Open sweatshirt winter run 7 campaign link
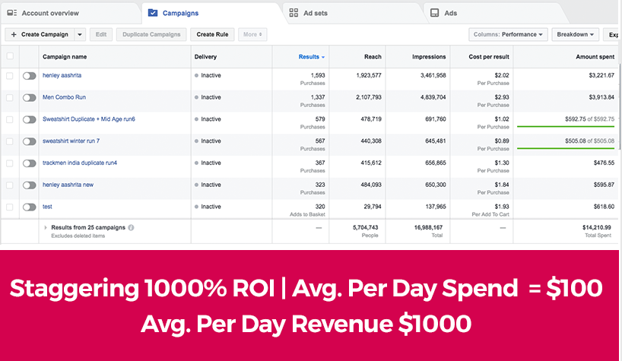 71,141
